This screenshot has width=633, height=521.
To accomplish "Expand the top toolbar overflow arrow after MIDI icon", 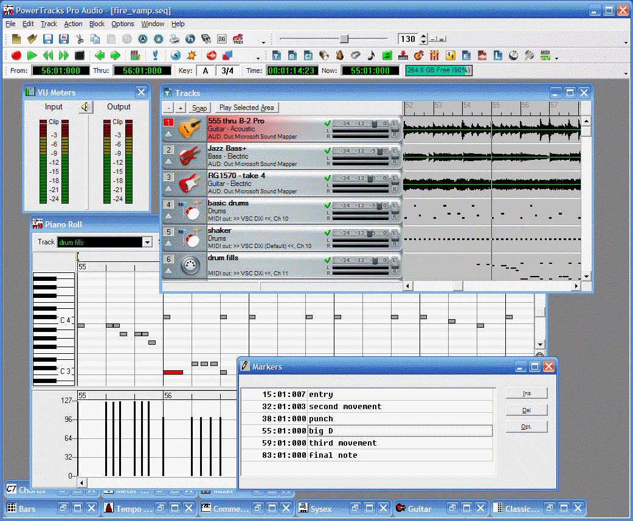I will (x=264, y=42).
